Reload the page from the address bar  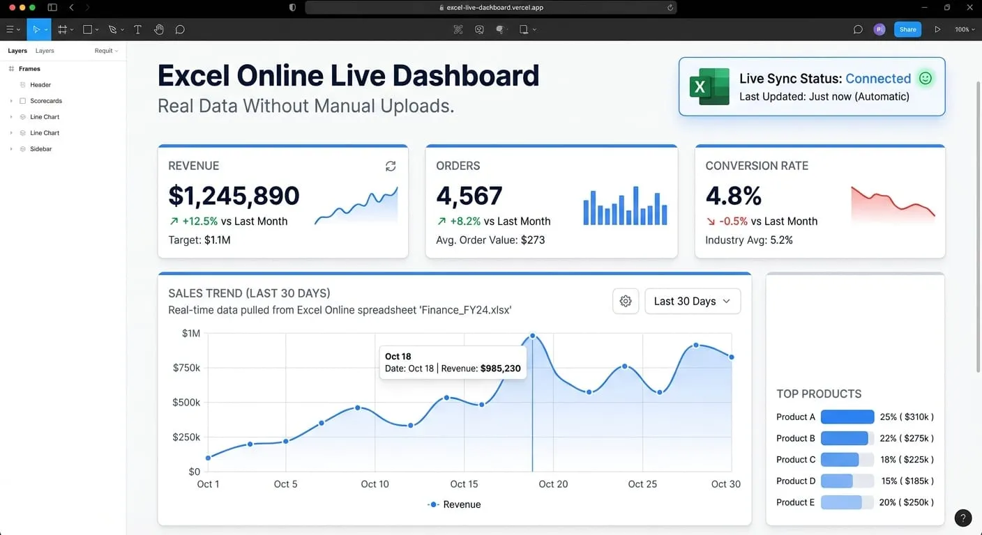(x=670, y=8)
